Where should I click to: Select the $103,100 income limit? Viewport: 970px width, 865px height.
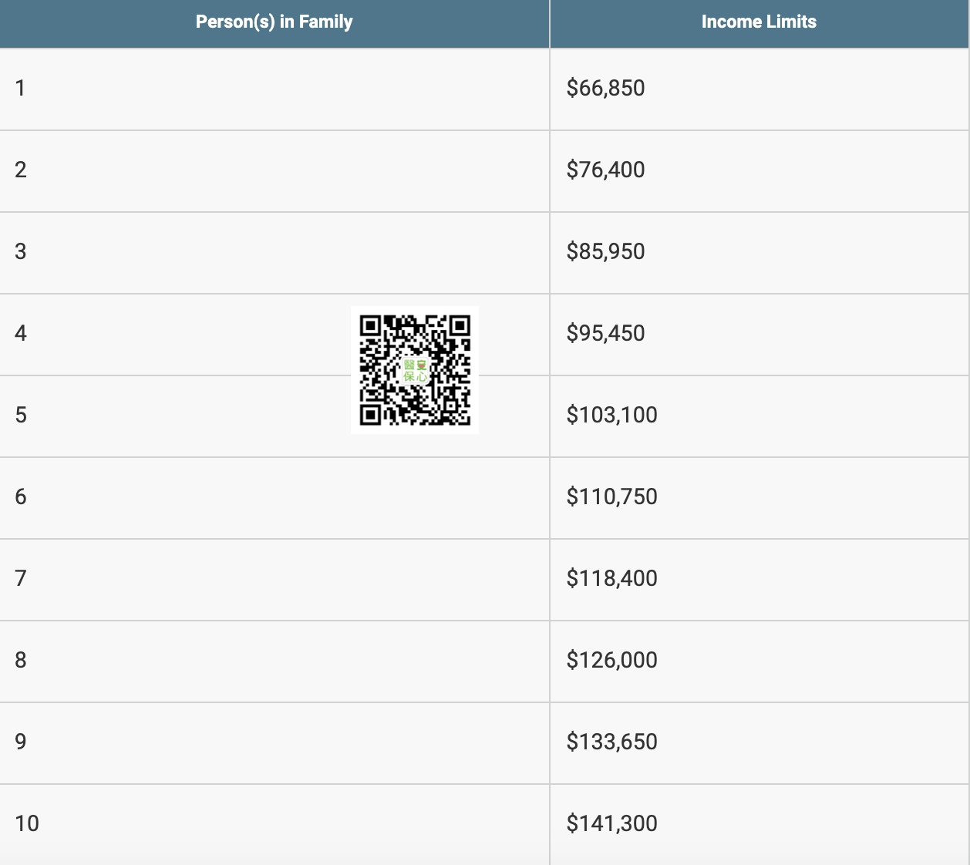tap(611, 416)
